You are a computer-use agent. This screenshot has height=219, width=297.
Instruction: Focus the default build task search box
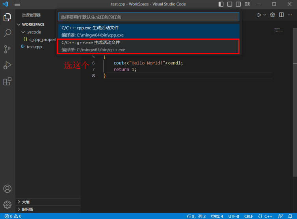click(148, 17)
